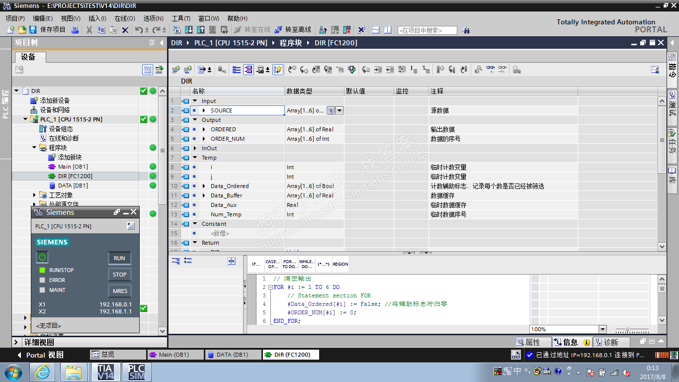Open SOURCE data type dropdown arrow
Viewport: 679px width, 382px height.
point(339,110)
